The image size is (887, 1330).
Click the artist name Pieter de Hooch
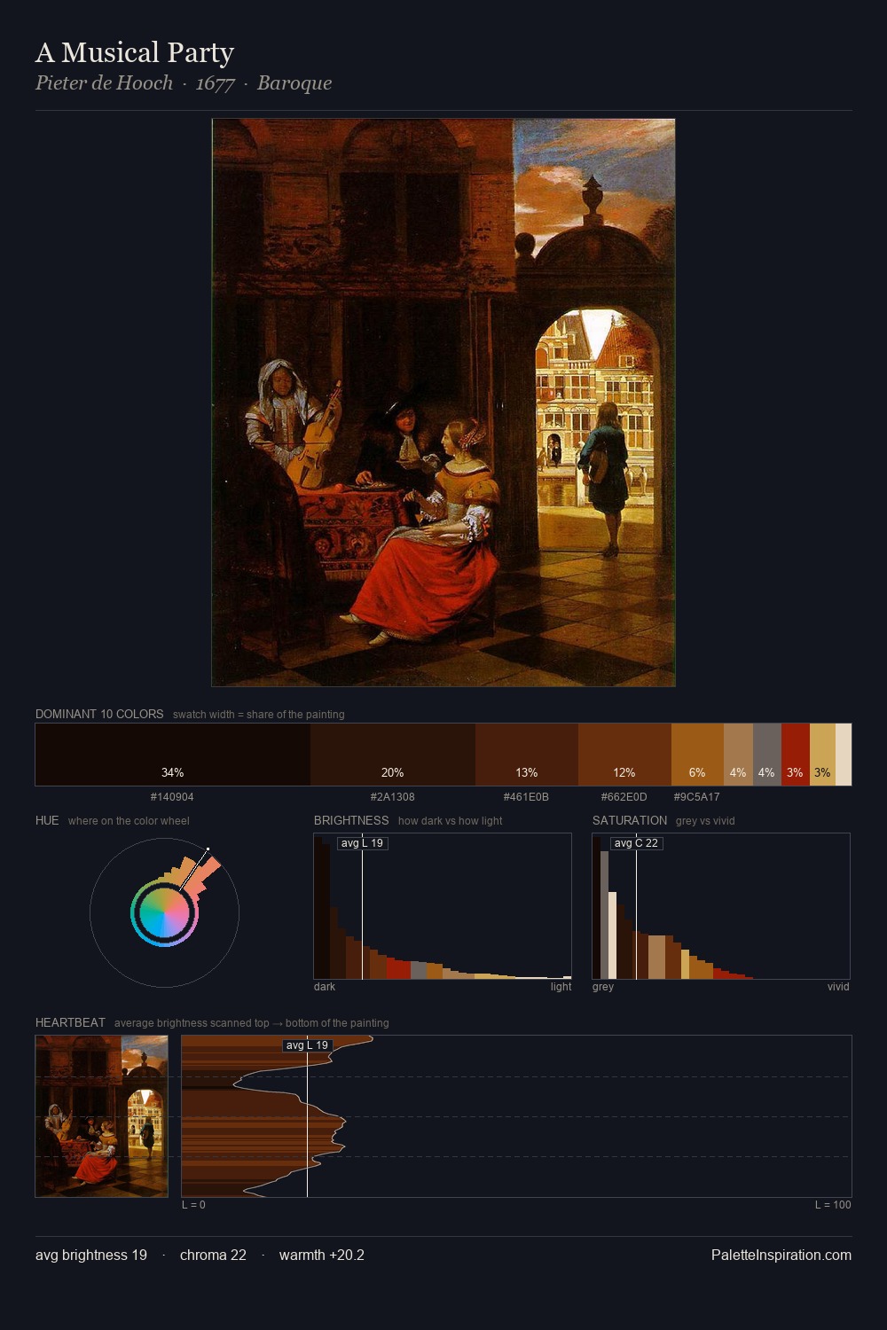pyautogui.click(x=104, y=82)
